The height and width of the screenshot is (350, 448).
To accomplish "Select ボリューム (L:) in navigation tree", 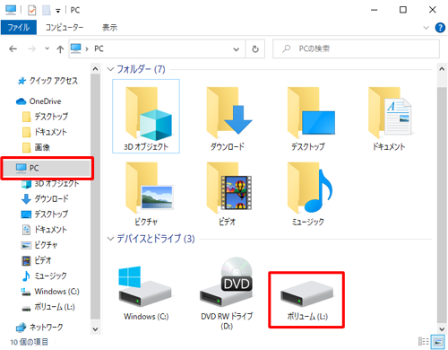I will (x=48, y=307).
